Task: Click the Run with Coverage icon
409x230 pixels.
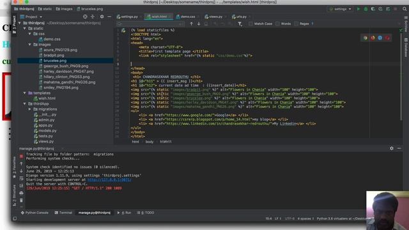Action: pyautogui.click(x=373, y=9)
